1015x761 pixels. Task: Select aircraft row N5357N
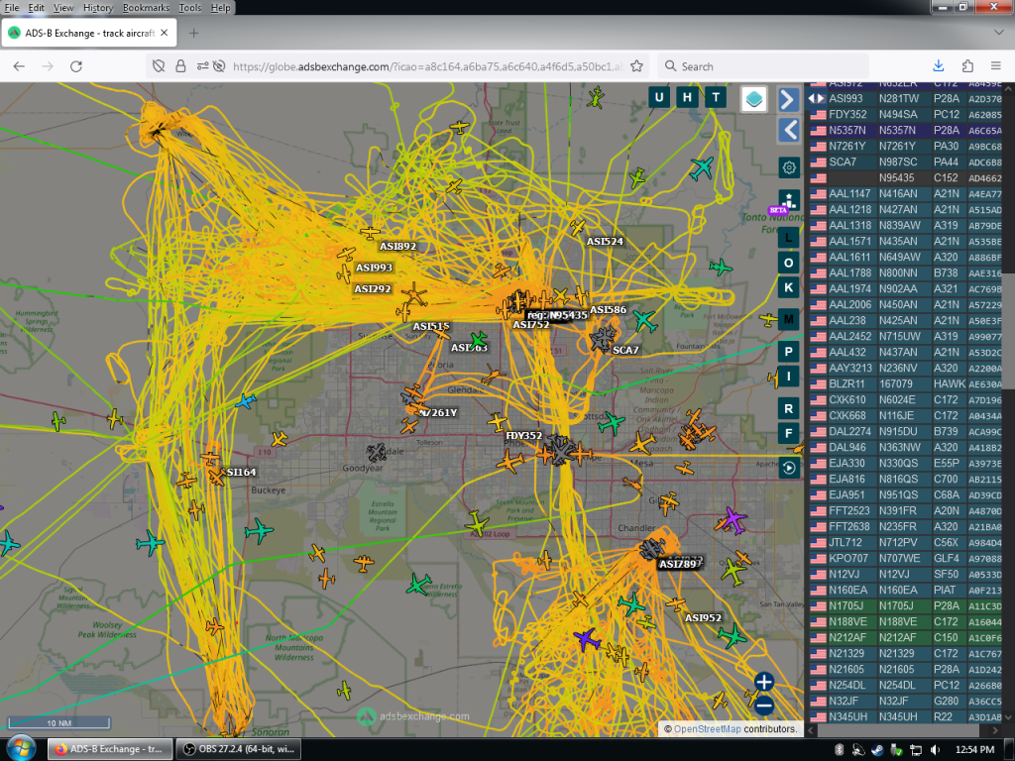906,130
